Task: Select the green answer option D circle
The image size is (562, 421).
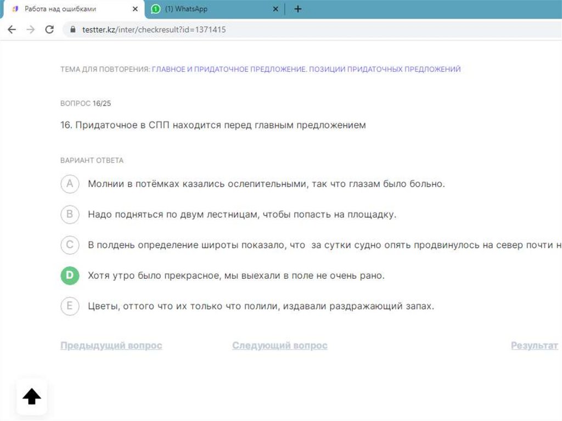Action: [70, 276]
